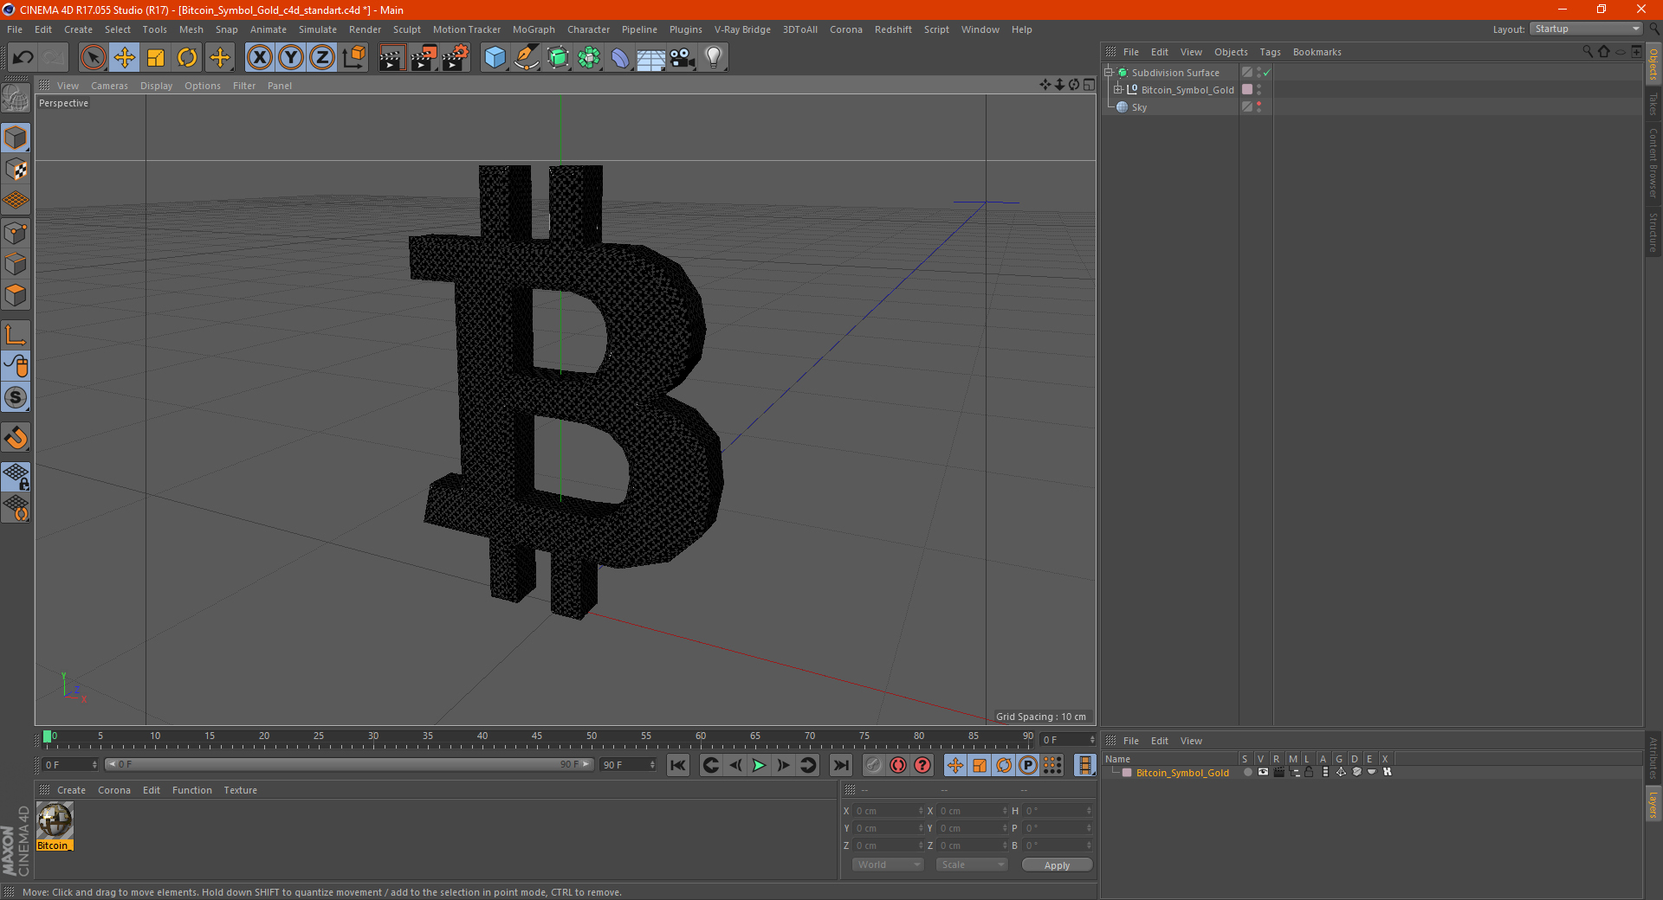Render current view with clapperboard icon

(x=391, y=58)
